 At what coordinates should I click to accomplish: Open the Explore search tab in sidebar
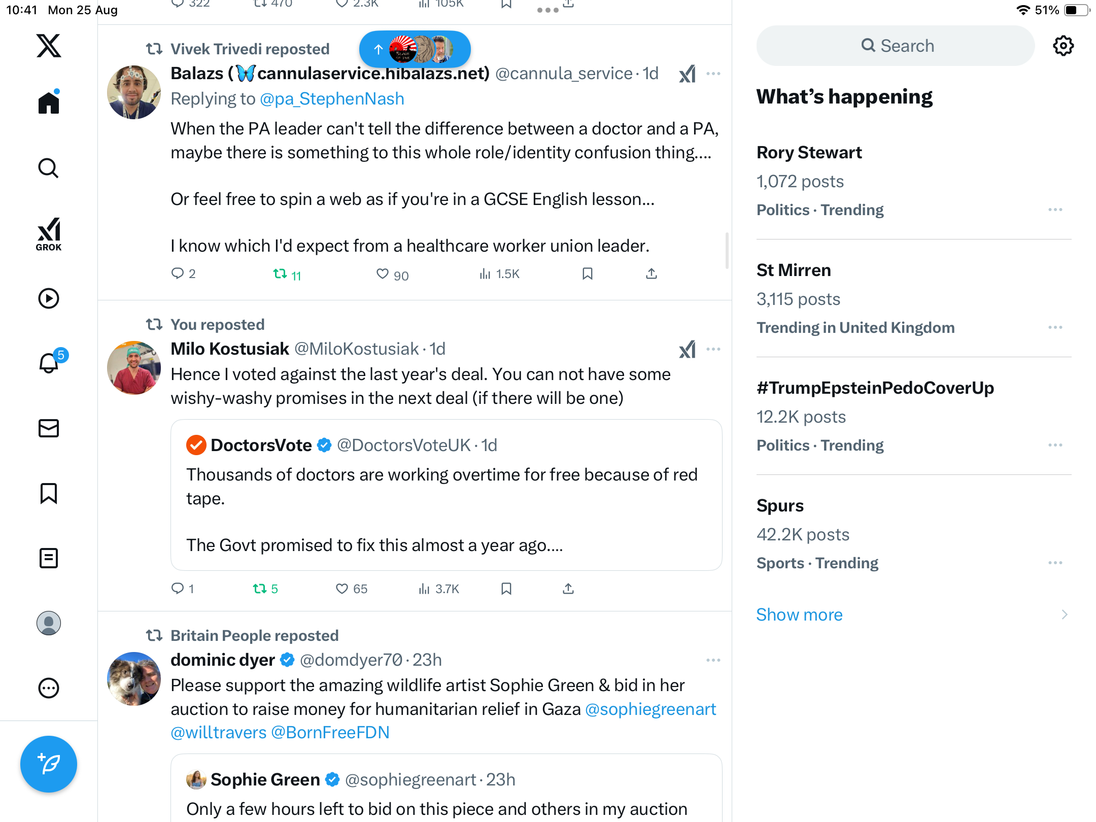tap(49, 168)
